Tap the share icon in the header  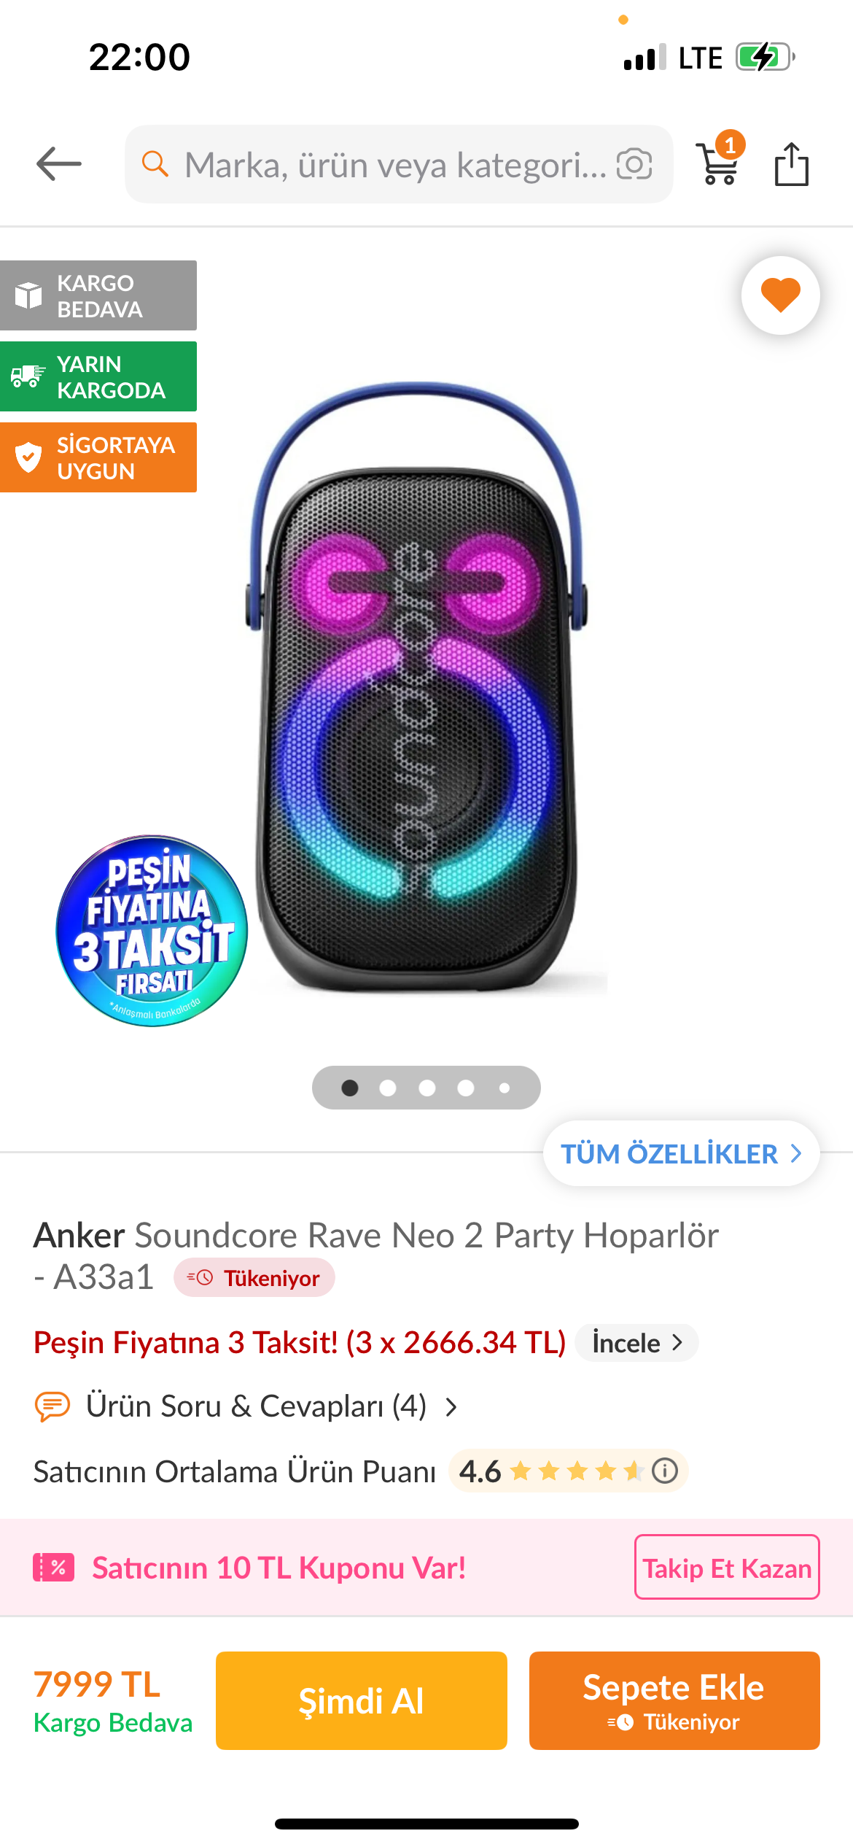click(x=791, y=164)
